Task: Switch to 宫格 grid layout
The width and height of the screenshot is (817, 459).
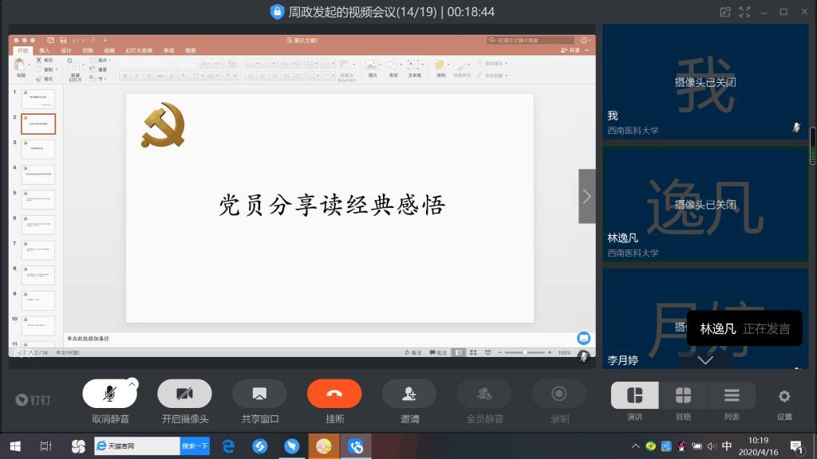Action: pos(683,396)
